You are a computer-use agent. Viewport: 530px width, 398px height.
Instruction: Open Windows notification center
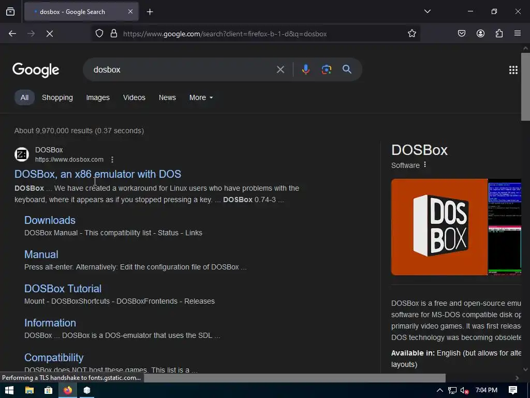tap(513, 390)
